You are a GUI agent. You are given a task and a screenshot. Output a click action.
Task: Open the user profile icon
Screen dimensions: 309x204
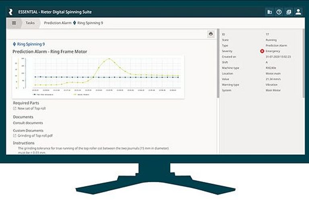pos(298,12)
